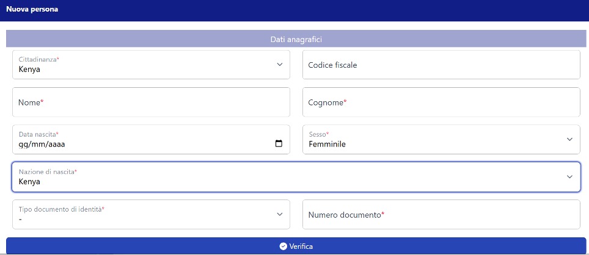Change the Femminile value in Sesso
Viewport: 589px width, 255px height.
(x=327, y=144)
